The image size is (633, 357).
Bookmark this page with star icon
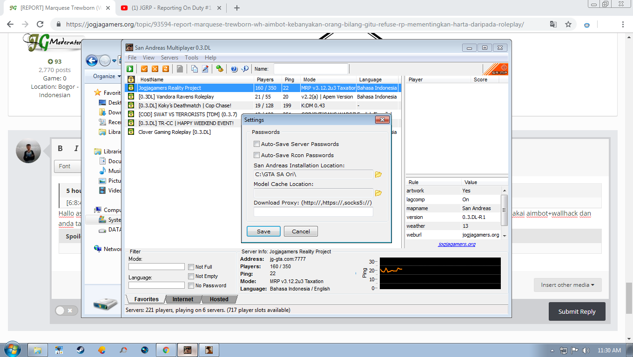(x=568, y=24)
